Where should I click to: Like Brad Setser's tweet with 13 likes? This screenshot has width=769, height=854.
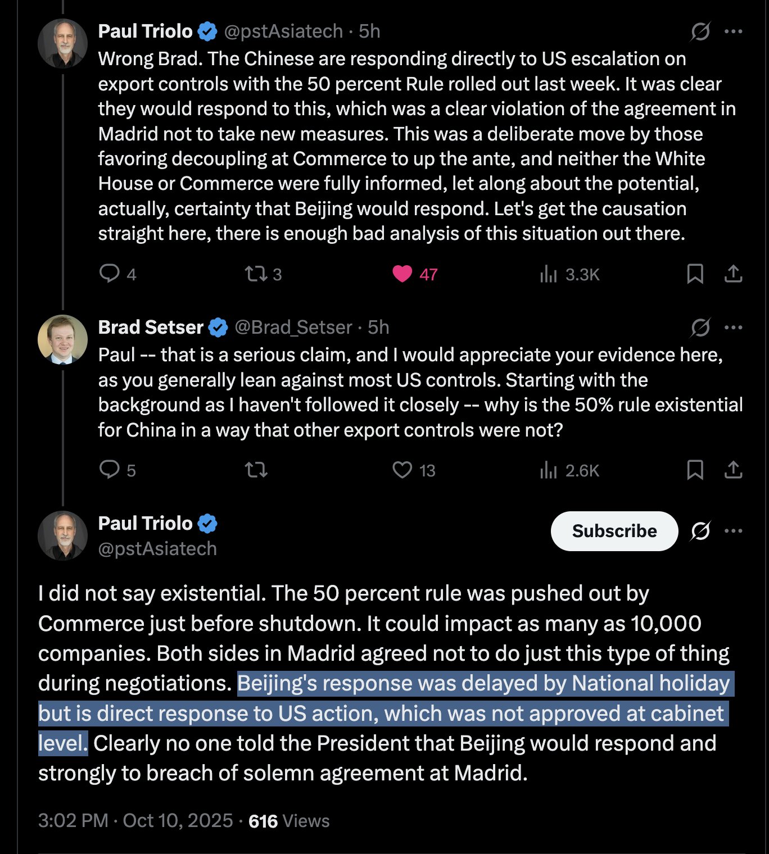(402, 469)
